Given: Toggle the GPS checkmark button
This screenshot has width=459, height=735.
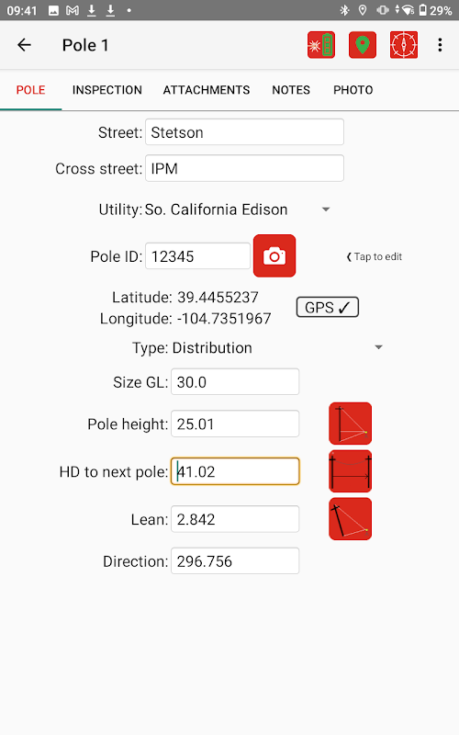Looking at the screenshot, I should point(328,308).
